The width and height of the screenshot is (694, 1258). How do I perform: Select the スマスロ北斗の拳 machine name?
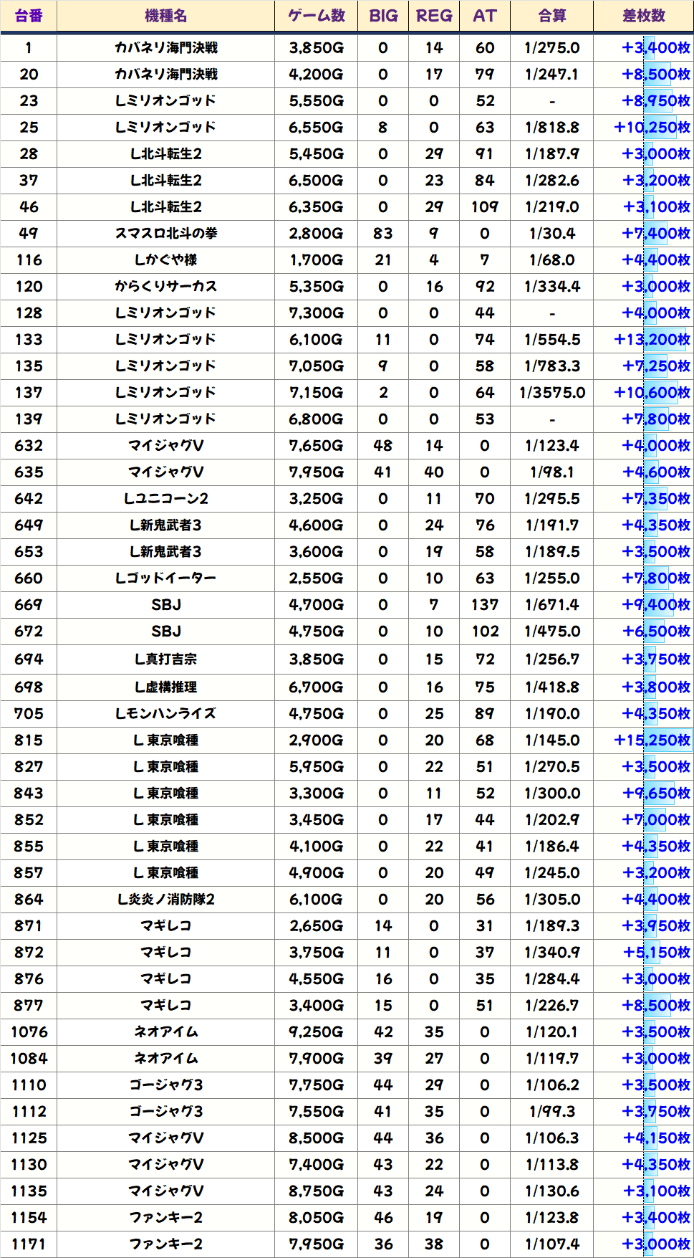(165, 234)
